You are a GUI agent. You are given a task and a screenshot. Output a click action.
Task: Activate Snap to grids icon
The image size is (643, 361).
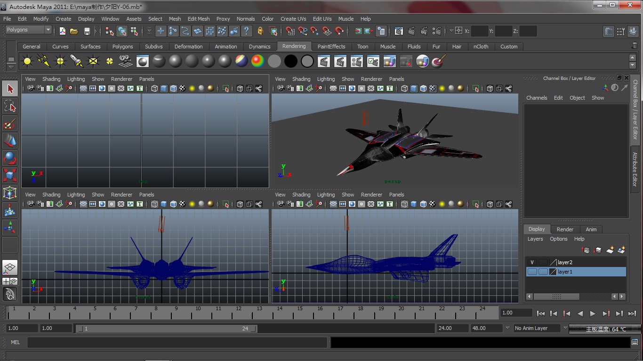click(x=289, y=31)
